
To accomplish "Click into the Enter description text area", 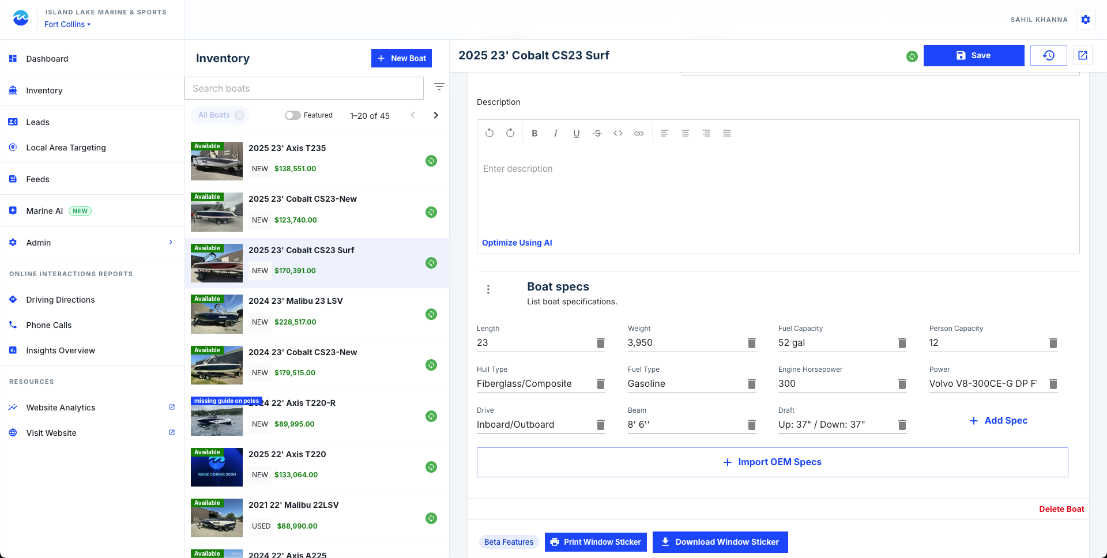I will point(778,190).
